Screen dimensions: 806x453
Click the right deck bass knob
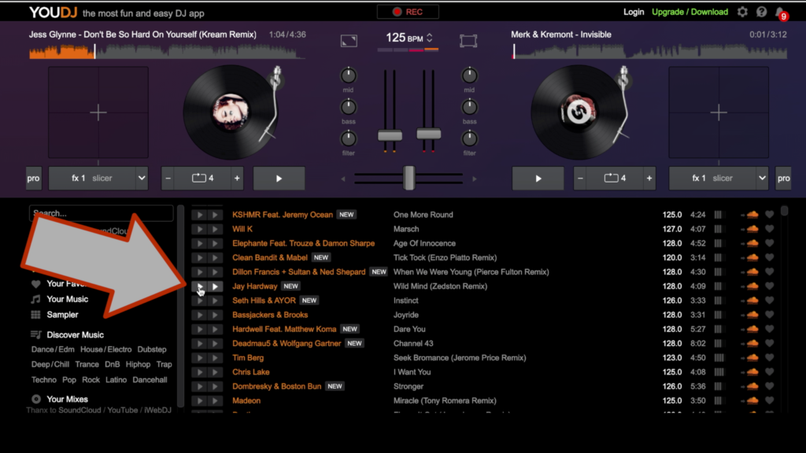pyautogui.click(x=469, y=107)
